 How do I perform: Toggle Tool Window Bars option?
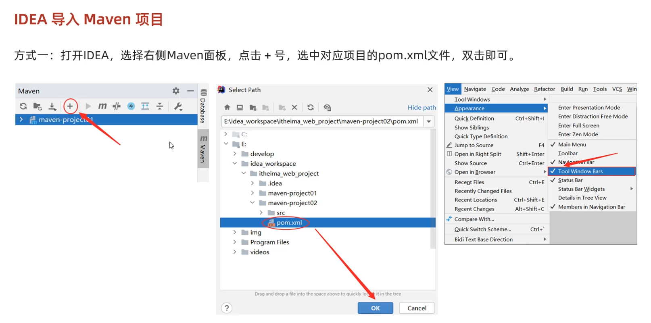pyautogui.click(x=592, y=171)
